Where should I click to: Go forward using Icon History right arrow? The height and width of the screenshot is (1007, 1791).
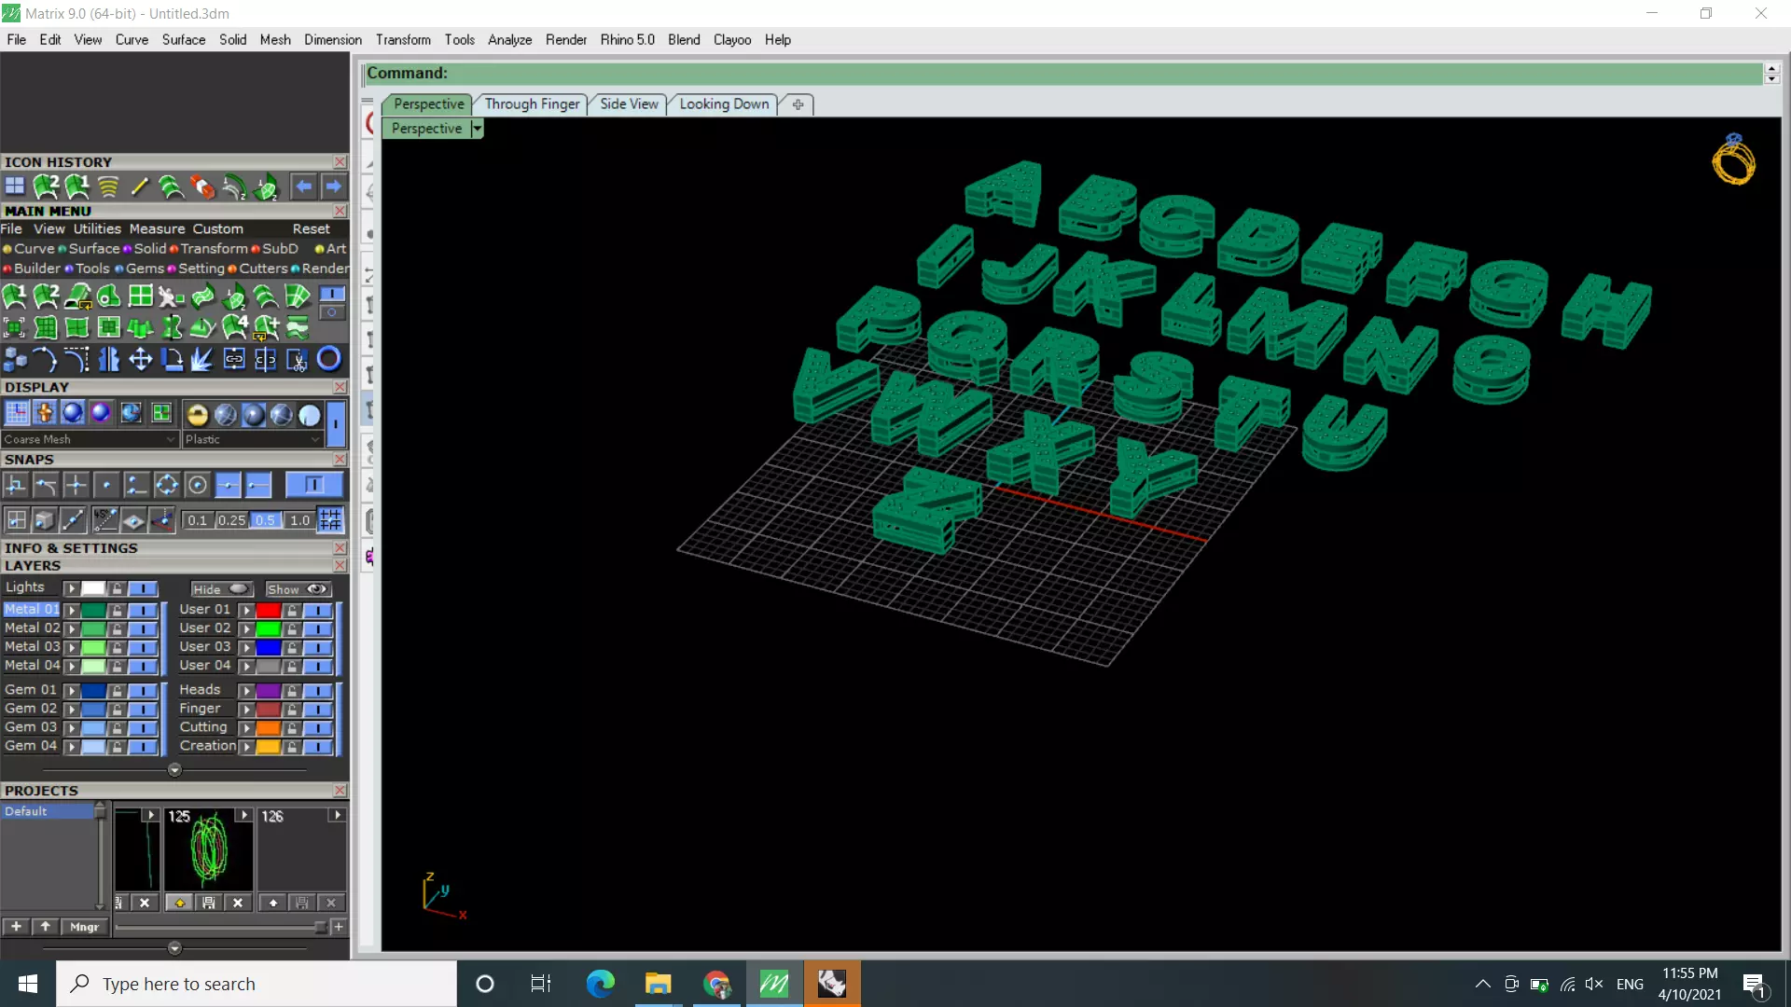click(333, 186)
